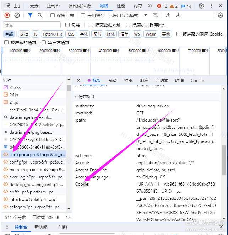Click the name column sort arrow
This screenshot has height=235, width=228.
point(69,79)
